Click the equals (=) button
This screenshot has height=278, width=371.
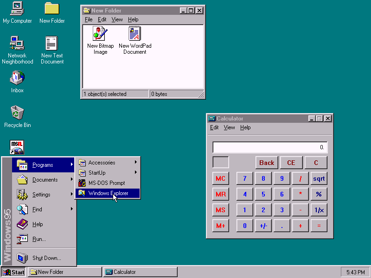[x=319, y=226]
